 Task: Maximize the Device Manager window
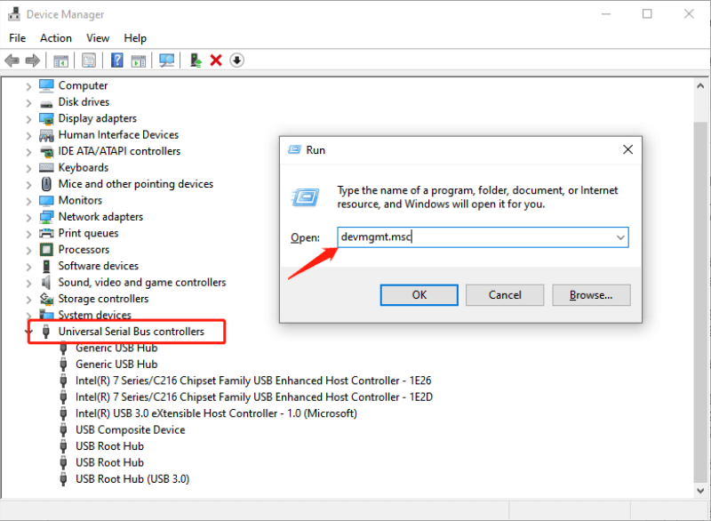click(x=647, y=14)
